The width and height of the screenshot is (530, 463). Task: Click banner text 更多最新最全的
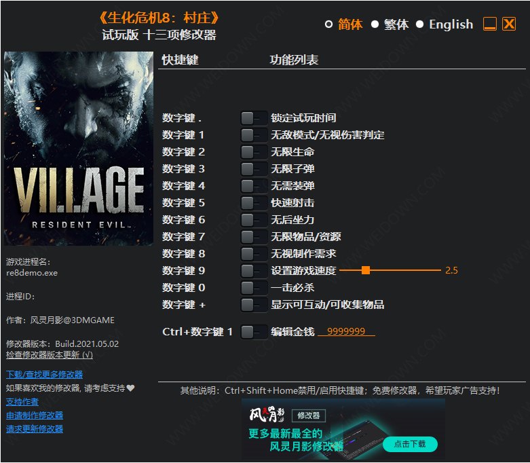point(285,433)
